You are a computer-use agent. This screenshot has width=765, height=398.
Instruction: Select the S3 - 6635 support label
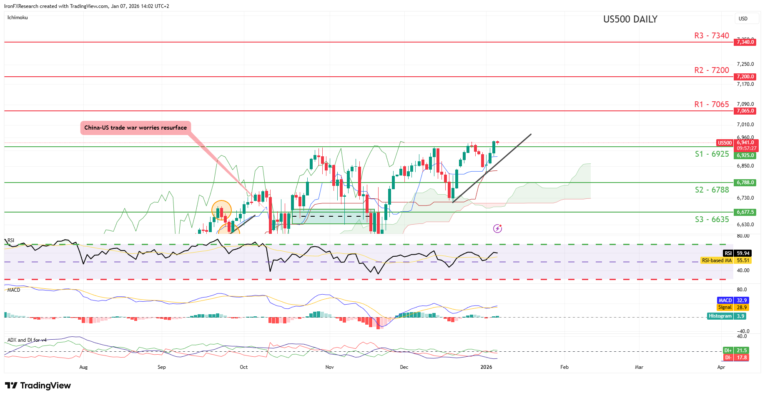pyautogui.click(x=712, y=219)
